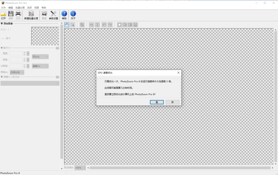Choose side-by-side vertical preview layout

(130, 25)
